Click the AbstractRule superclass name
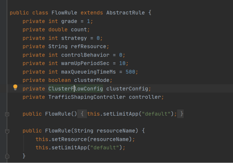This screenshot has width=233, height=163. tap(125, 13)
